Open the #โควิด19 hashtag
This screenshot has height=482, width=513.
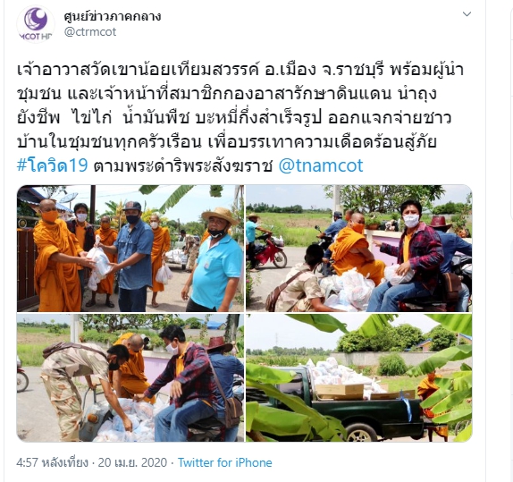tap(53, 165)
